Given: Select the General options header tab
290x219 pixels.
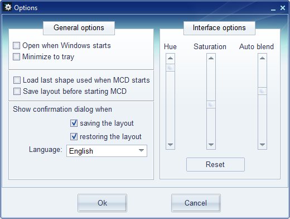Looking at the screenshot, I should pos(79,28).
